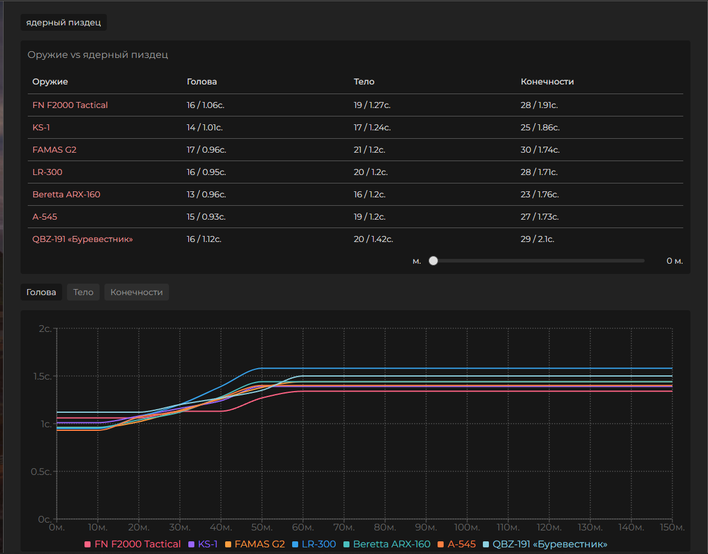
Task: Click the Оружие vs ядерный пиздец heading
Action: click(x=98, y=55)
